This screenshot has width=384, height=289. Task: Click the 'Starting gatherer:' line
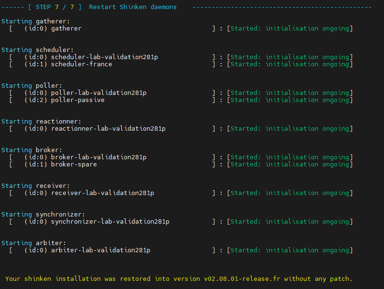coord(35,21)
